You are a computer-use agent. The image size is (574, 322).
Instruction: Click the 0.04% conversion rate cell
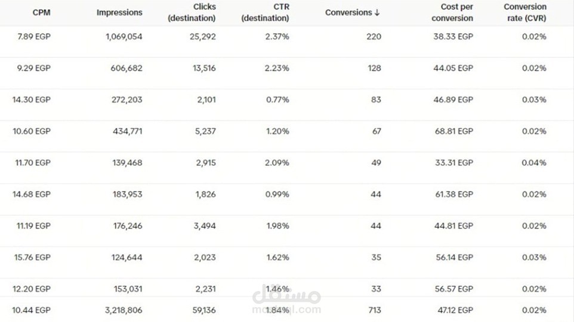[x=533, y=163]
